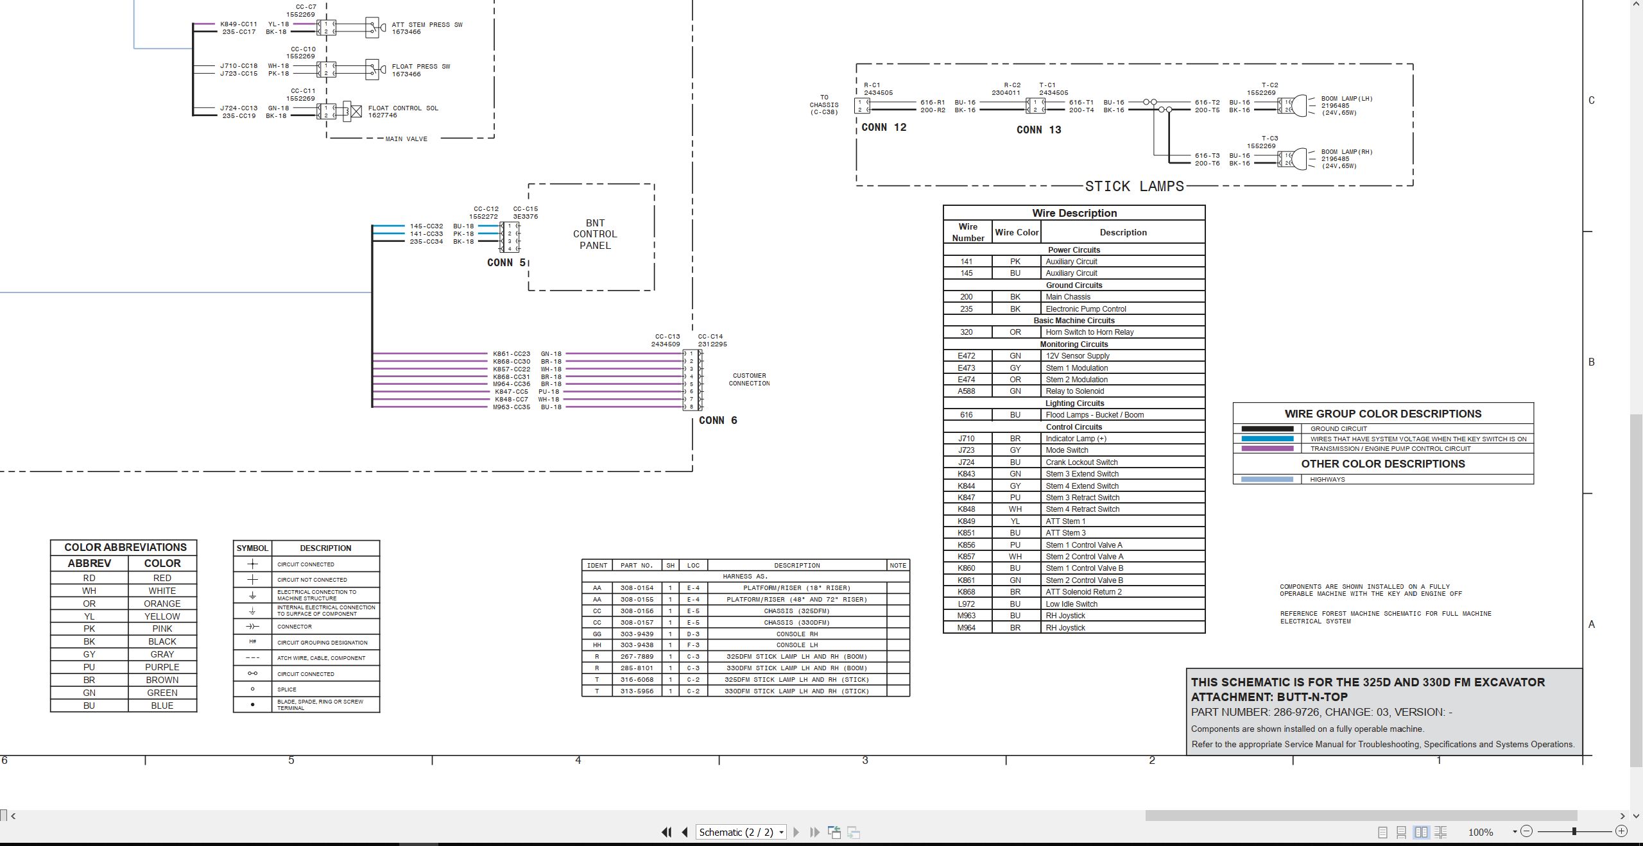Open the 100% zoom level dropdown
The width and height of the screenshot is (1643, 846).
(x=1515, y=832)
